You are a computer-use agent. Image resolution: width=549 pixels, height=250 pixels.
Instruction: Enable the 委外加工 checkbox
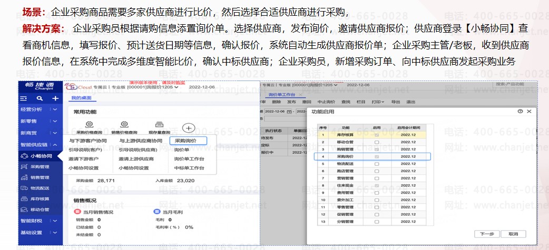click(x=377, y=200)
